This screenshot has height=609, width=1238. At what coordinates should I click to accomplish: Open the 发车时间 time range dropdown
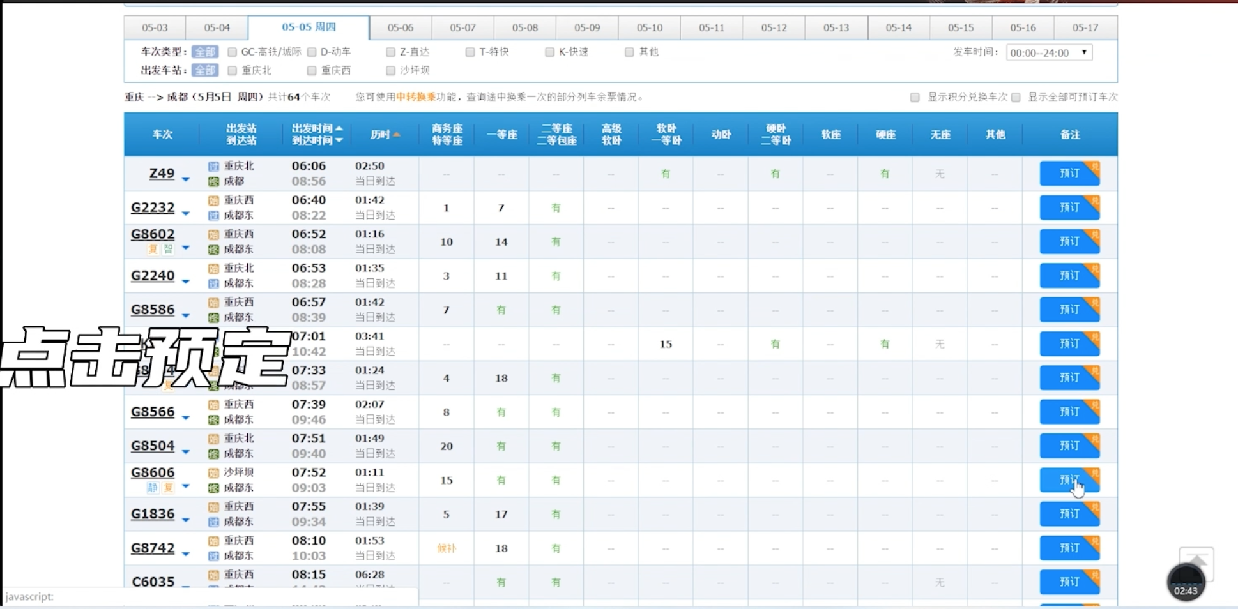(1049, 52)
